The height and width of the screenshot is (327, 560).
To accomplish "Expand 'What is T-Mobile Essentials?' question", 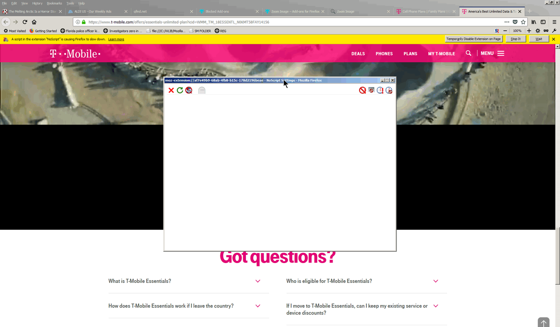I will click(189, 281).
